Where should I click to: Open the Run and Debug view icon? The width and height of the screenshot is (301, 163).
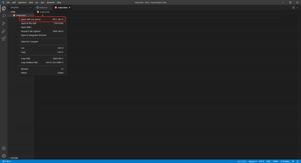coord(4,31)
